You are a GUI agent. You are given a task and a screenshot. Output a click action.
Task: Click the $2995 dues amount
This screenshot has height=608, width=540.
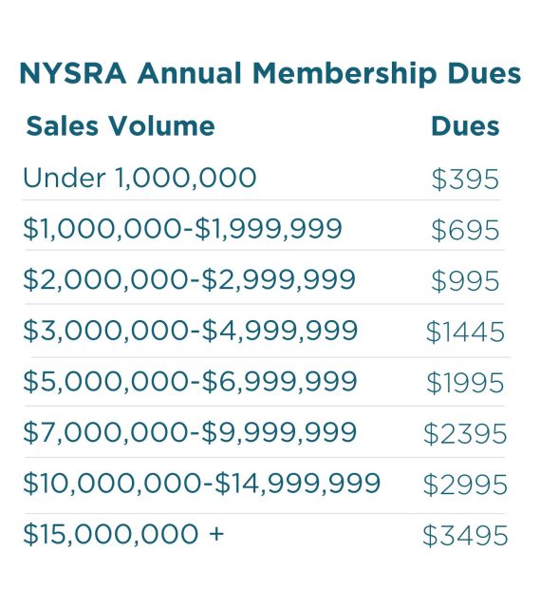(465, 484)
